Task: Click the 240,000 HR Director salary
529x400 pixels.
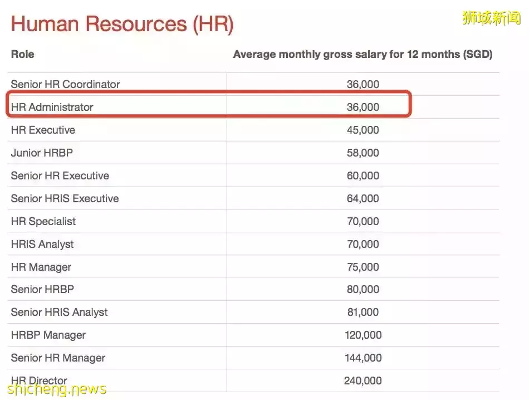Action: (x=363, y=381)
